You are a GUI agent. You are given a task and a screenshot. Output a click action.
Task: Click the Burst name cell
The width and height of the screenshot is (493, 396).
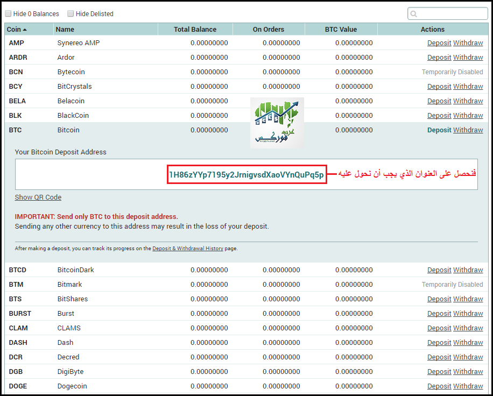tap(66, 313)
